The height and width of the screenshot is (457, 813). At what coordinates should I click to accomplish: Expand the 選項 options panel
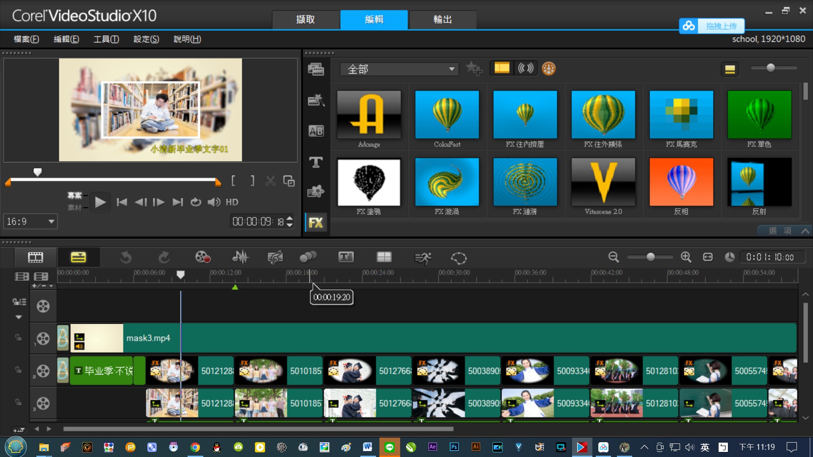[785, 231]
